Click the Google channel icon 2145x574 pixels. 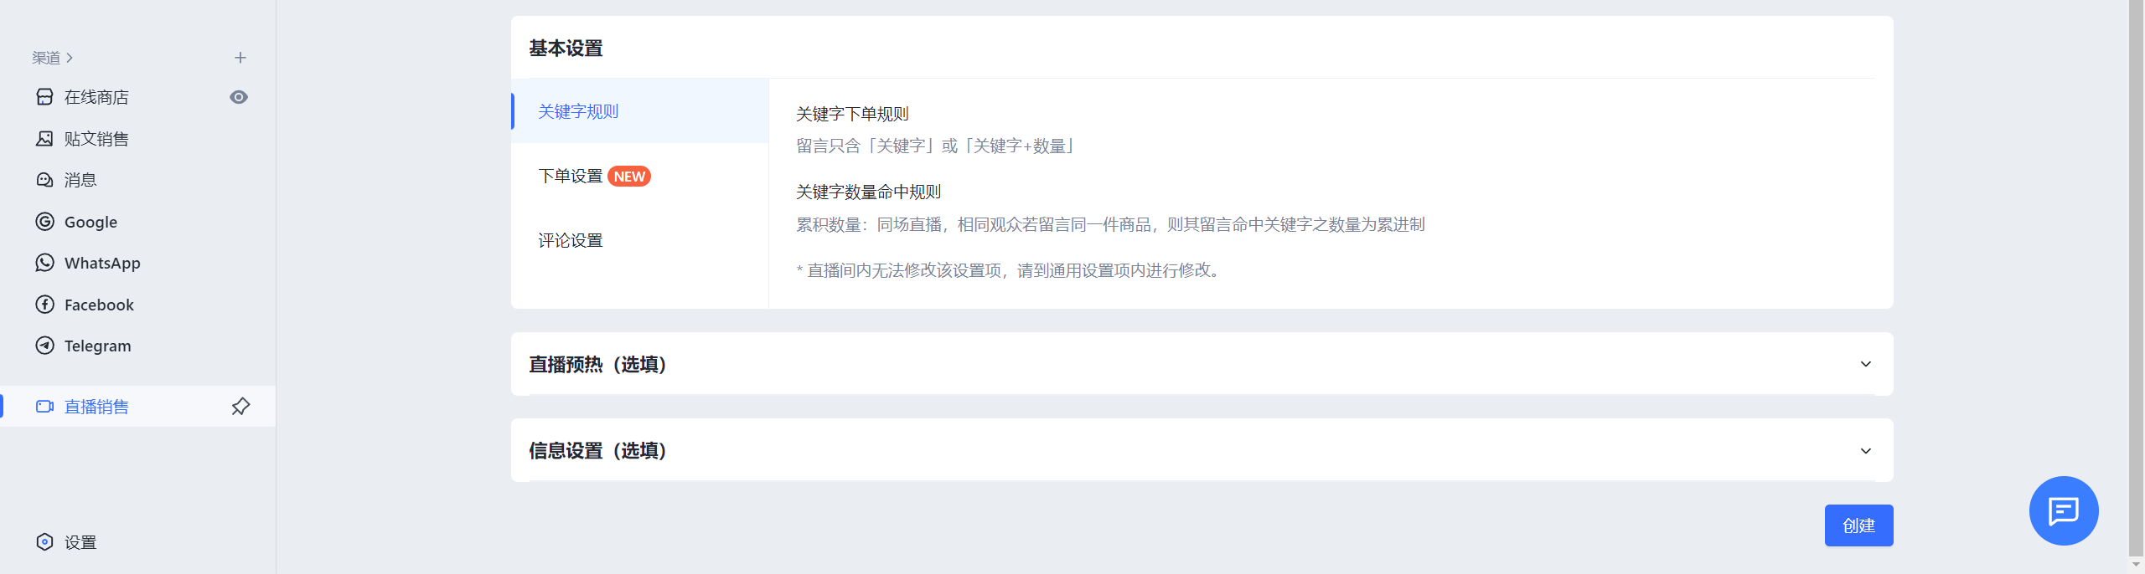click(44, 222)
